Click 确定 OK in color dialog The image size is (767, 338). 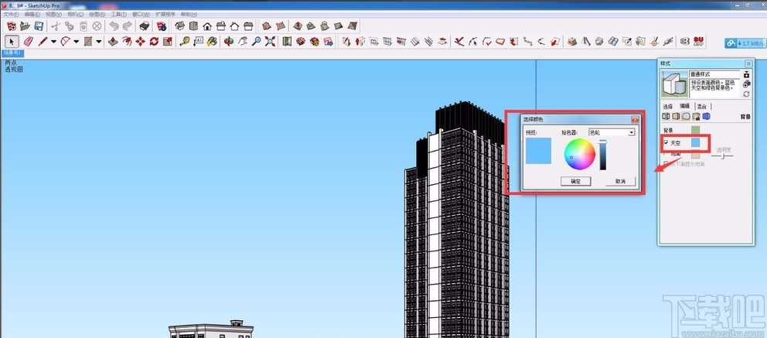point(576,181)
